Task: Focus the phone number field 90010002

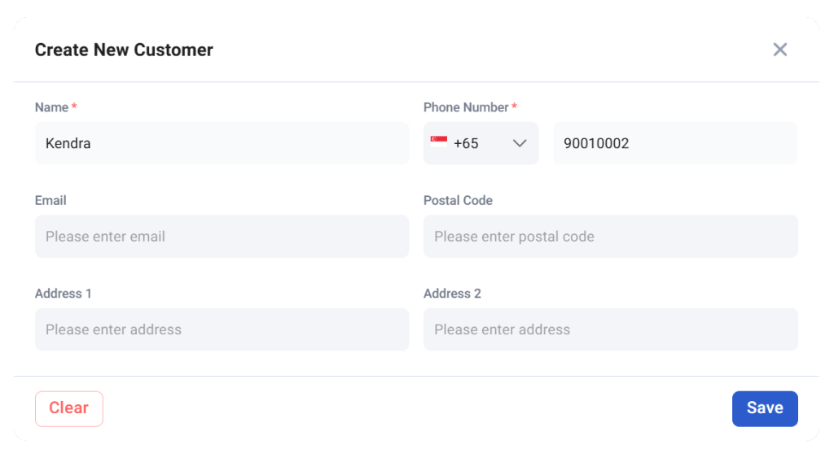Action: coord(675,143)
